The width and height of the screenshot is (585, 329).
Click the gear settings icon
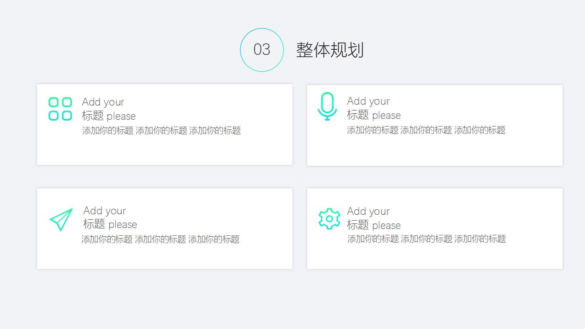330,219
